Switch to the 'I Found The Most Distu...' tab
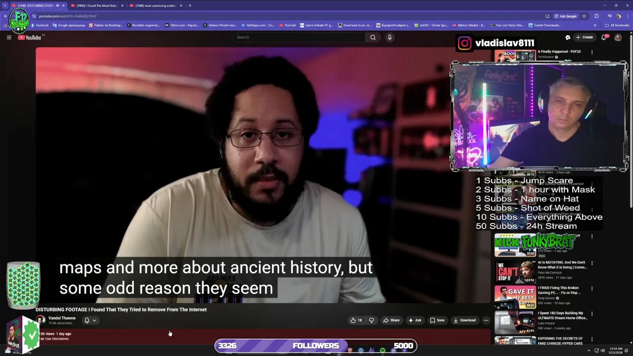The image size is (633, 356). pos(97,5)
